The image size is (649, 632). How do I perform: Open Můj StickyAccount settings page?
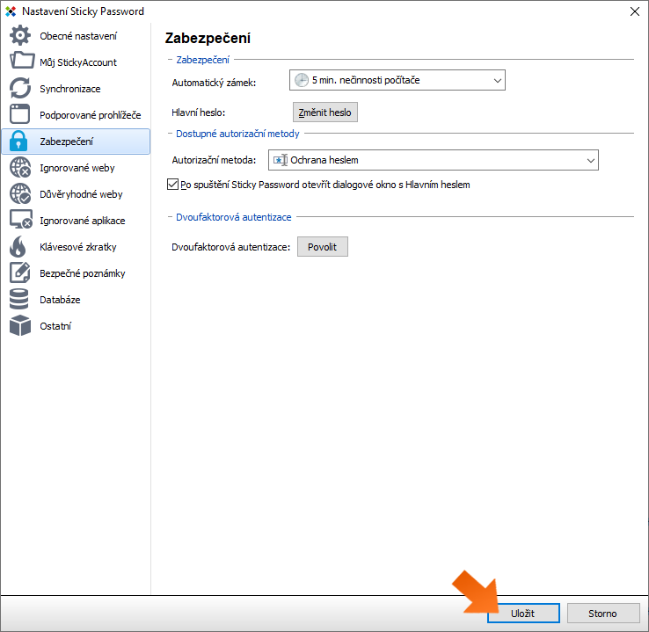pyautogui.click(x=76, y=62)
